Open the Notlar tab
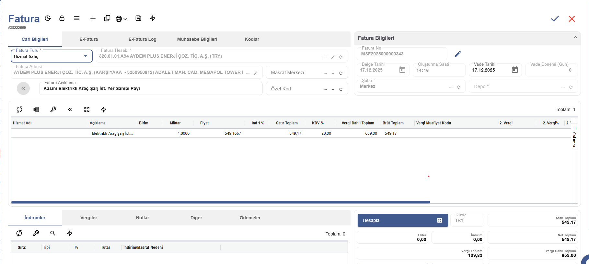 143,218
